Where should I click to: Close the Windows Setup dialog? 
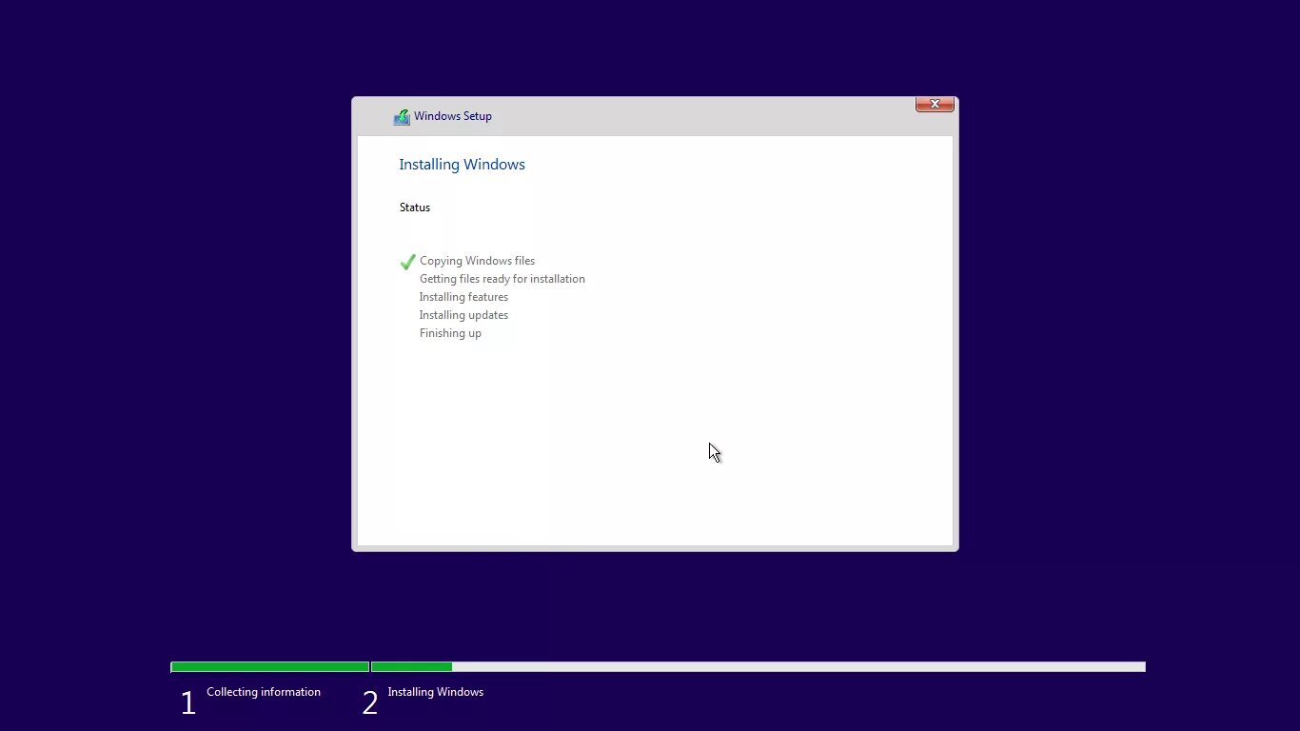pyautogui.click(x=935, y=104)
